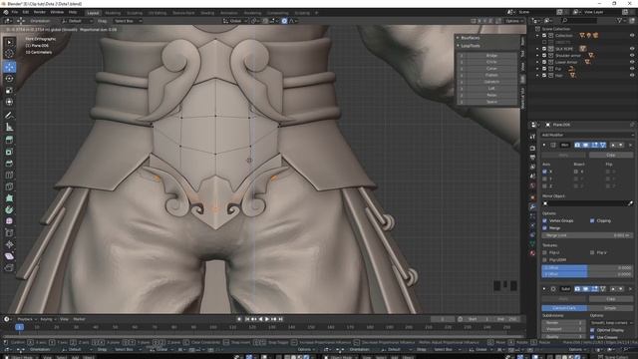Switch to the Sculpting workspace tab

pyautogui.click(x=135, y=13)
